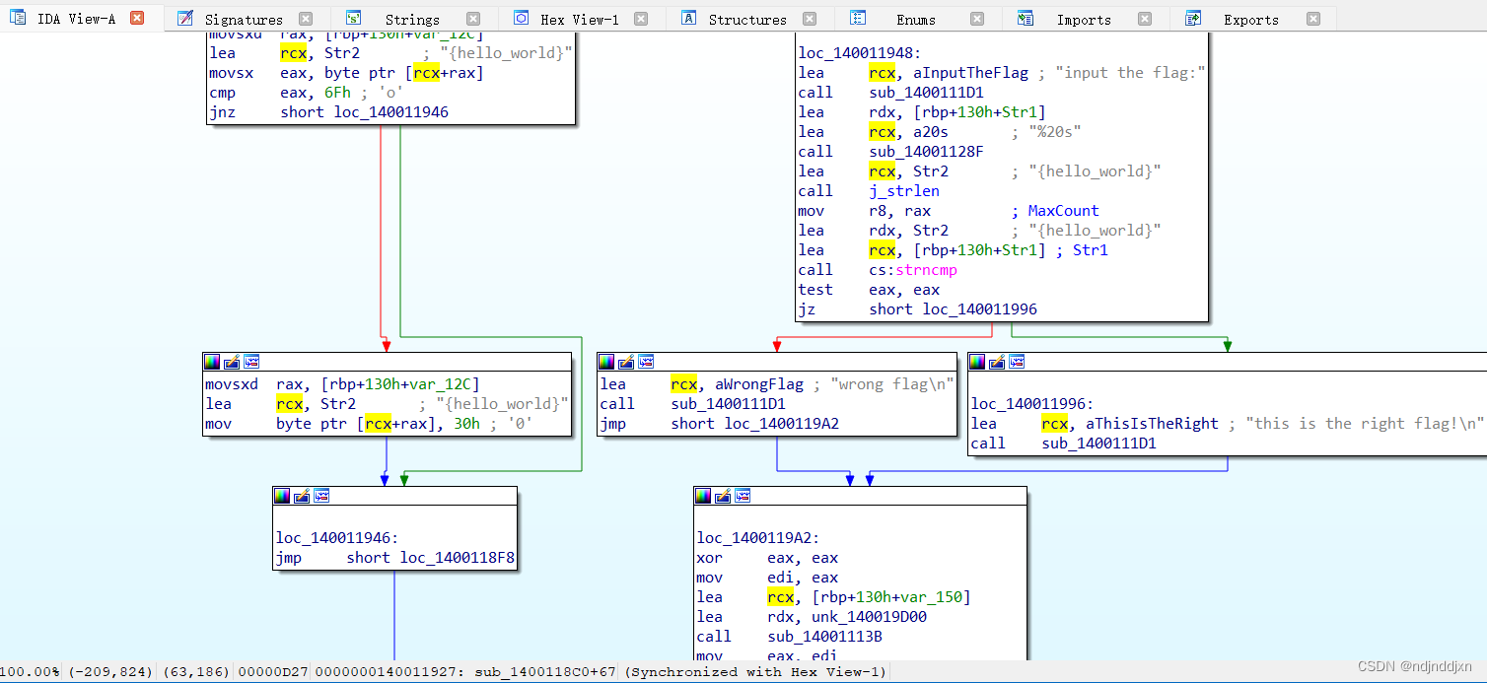Click the j_strlen call target

click(904, 191)
